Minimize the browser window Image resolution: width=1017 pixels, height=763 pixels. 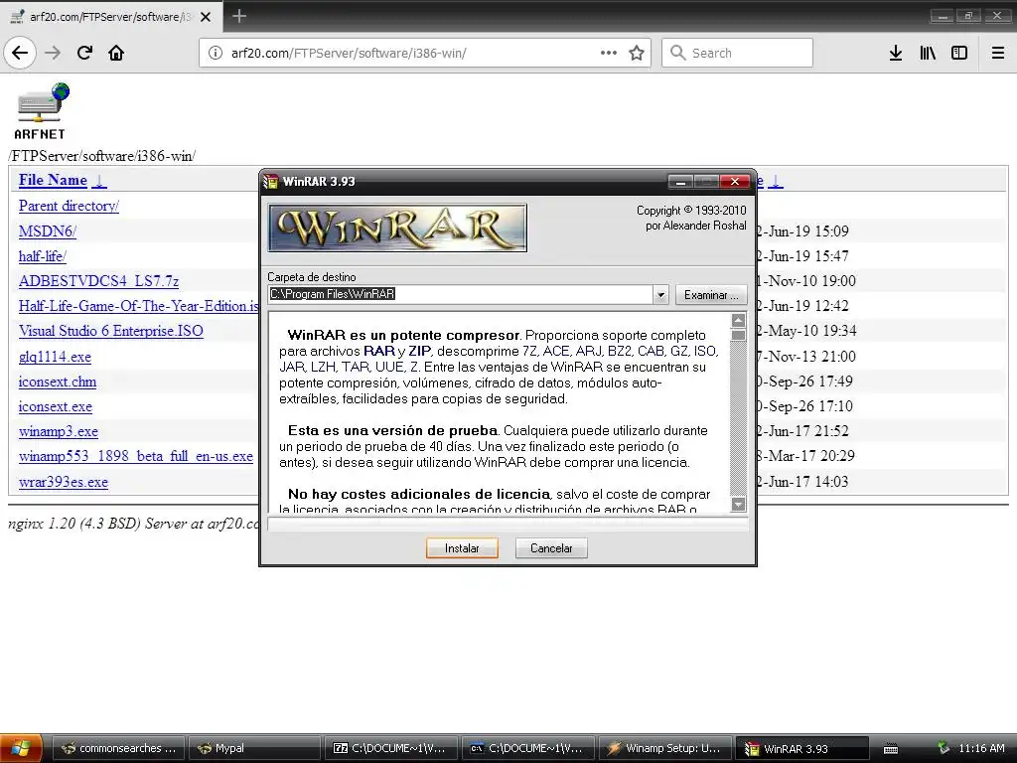[x=943, y=16]
